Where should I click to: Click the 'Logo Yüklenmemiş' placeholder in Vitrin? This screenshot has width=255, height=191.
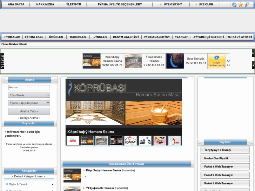pyautogui.click(x=217, y=61)
